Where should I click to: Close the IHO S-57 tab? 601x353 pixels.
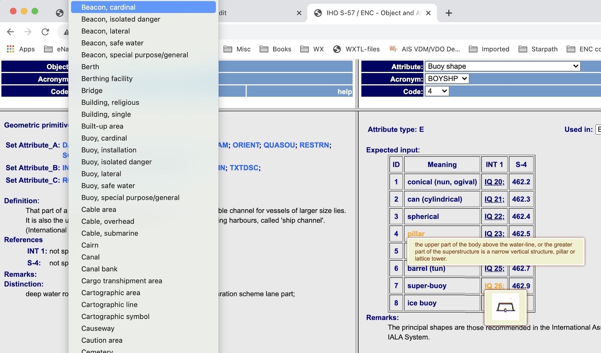tap(428, 13)
